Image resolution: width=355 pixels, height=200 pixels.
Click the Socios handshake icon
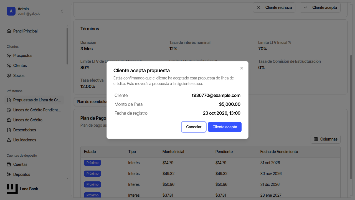[x=9, y=76]
